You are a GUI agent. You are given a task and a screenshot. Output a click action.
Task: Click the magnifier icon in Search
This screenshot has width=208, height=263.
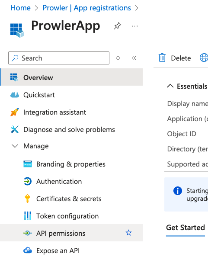[x=15, y=58]
